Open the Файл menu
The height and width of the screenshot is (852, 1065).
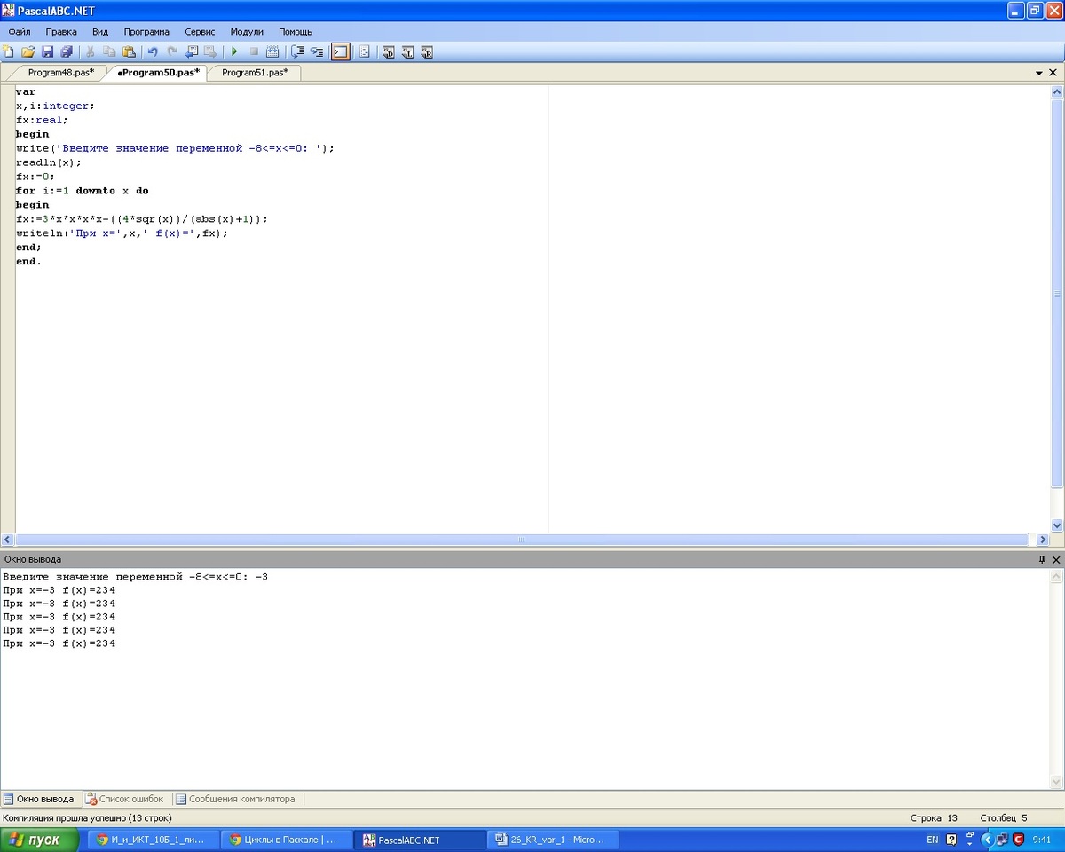pyautogui.click(x=19, y=31)
